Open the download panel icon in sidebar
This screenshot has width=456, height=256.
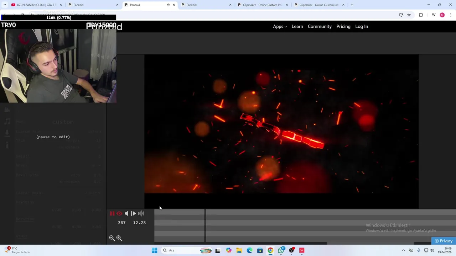pos(7,133)
